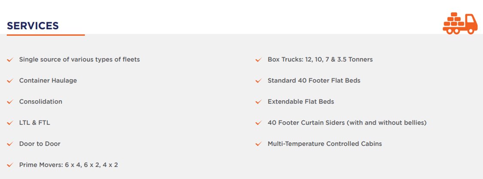This screenshot has width=483, height=179.
Task: Click the orange delivery truck icon
Action: (460, 23)
